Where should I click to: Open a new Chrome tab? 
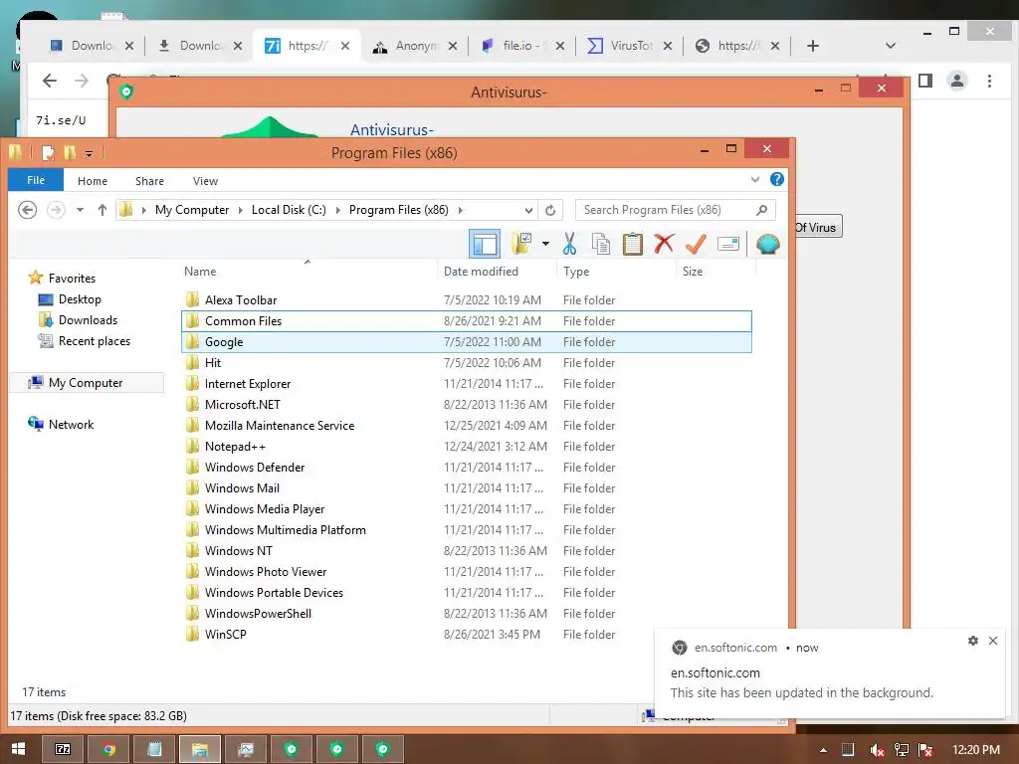[813, 46]
